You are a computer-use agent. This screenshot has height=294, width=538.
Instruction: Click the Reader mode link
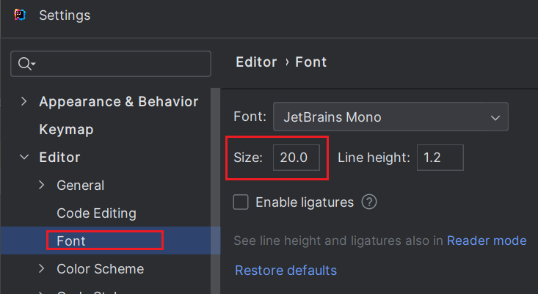486,240
